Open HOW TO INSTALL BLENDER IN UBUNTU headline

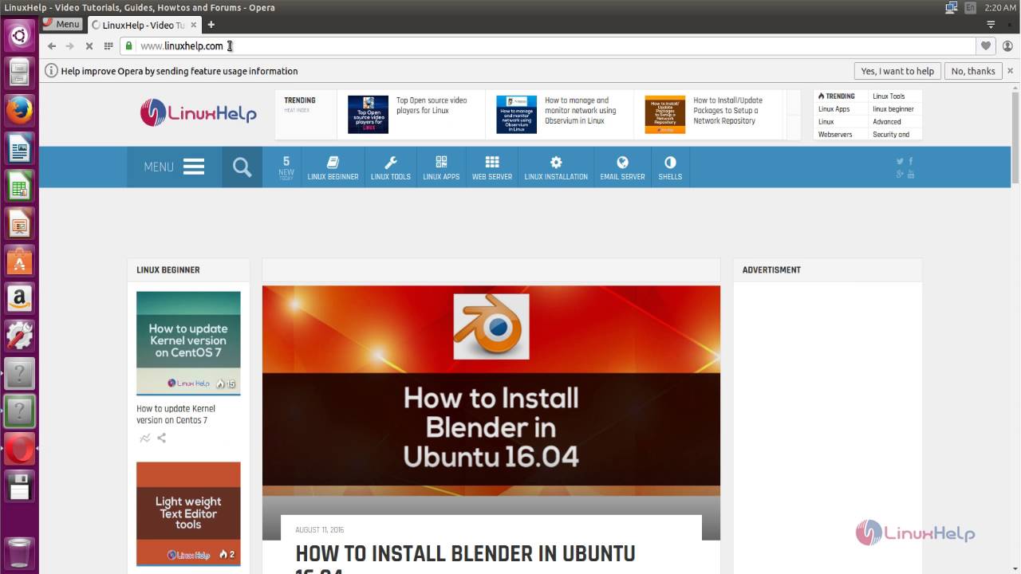(465, 558)
